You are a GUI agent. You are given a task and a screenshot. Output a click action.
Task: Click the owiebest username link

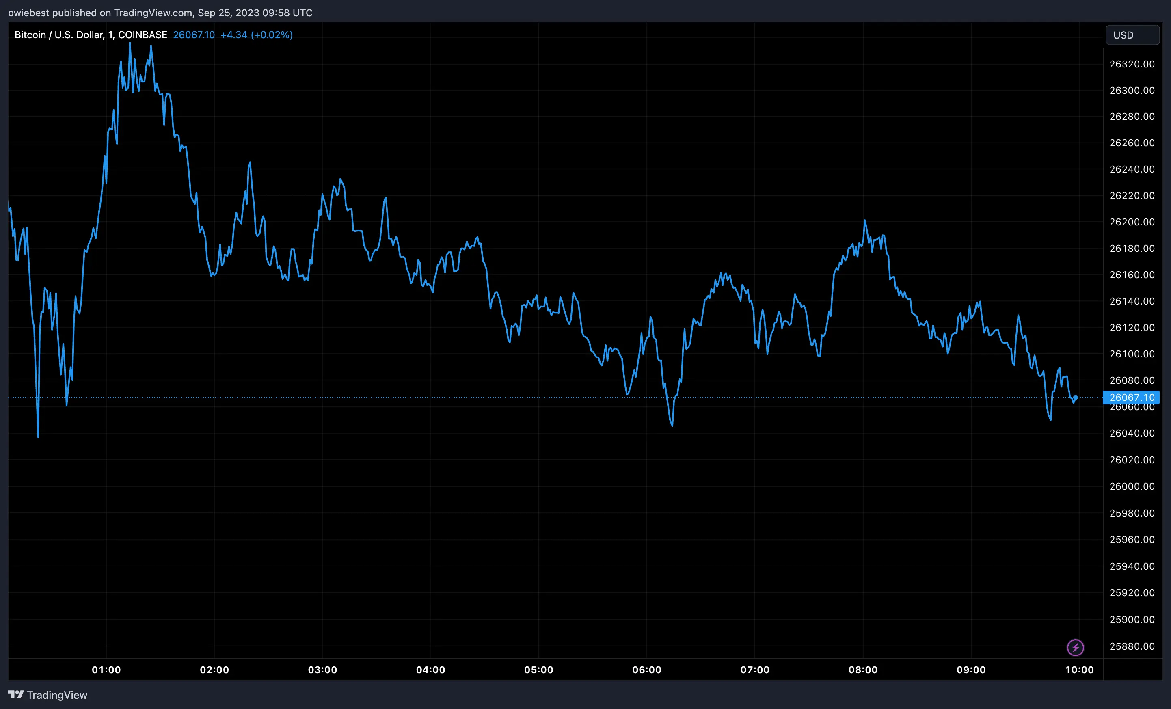tap(28, 13)
